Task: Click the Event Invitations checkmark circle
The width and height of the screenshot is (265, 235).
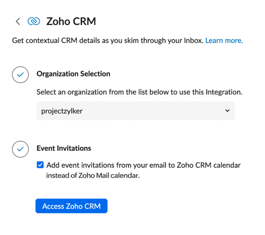Action: (20, 149)
